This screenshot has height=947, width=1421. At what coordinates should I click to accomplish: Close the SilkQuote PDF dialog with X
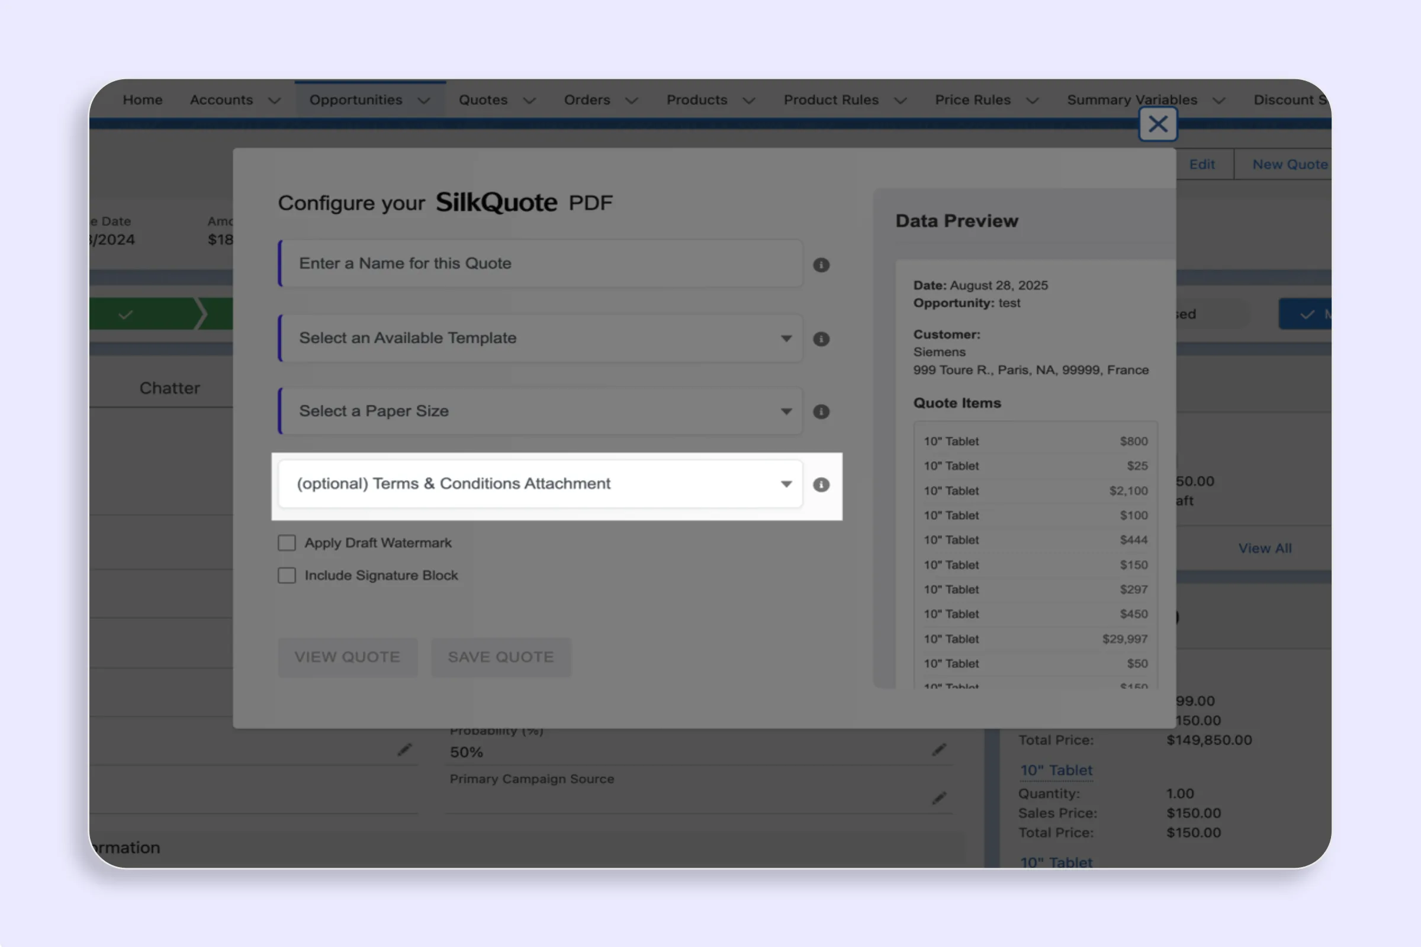pyautogui.click(x=1157, y=124)
